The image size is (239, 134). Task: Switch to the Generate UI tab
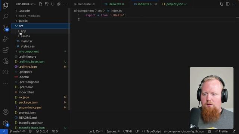tap(84, 4)
